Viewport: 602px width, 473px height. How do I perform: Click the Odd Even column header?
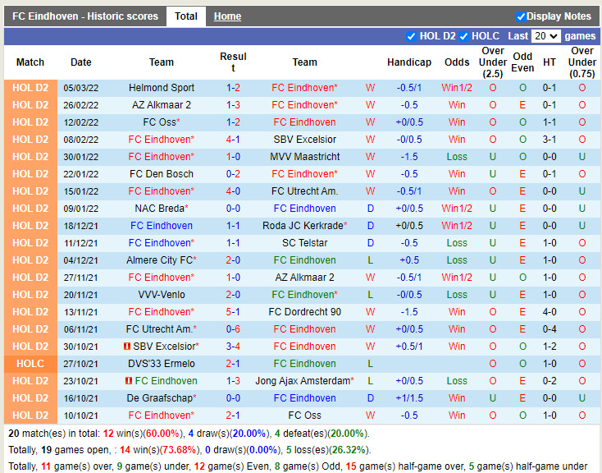(x=522, y=62)
